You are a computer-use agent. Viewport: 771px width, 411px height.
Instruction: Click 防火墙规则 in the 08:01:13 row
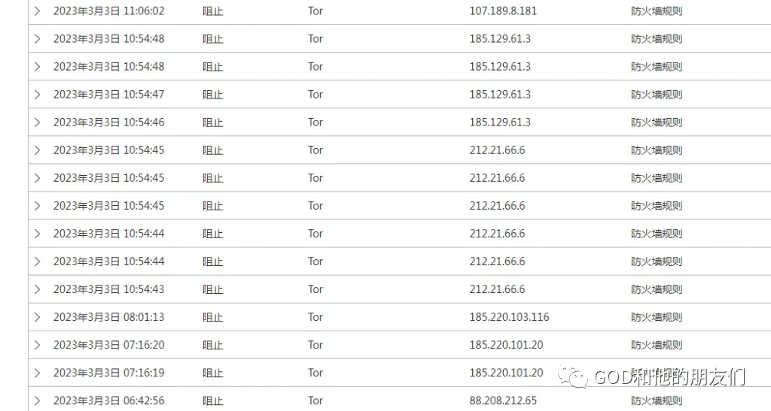657,317
